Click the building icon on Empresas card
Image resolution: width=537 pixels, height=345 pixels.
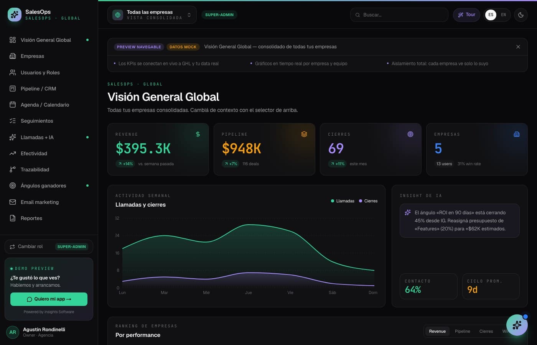pyautogui.click(x=517, y=134)
